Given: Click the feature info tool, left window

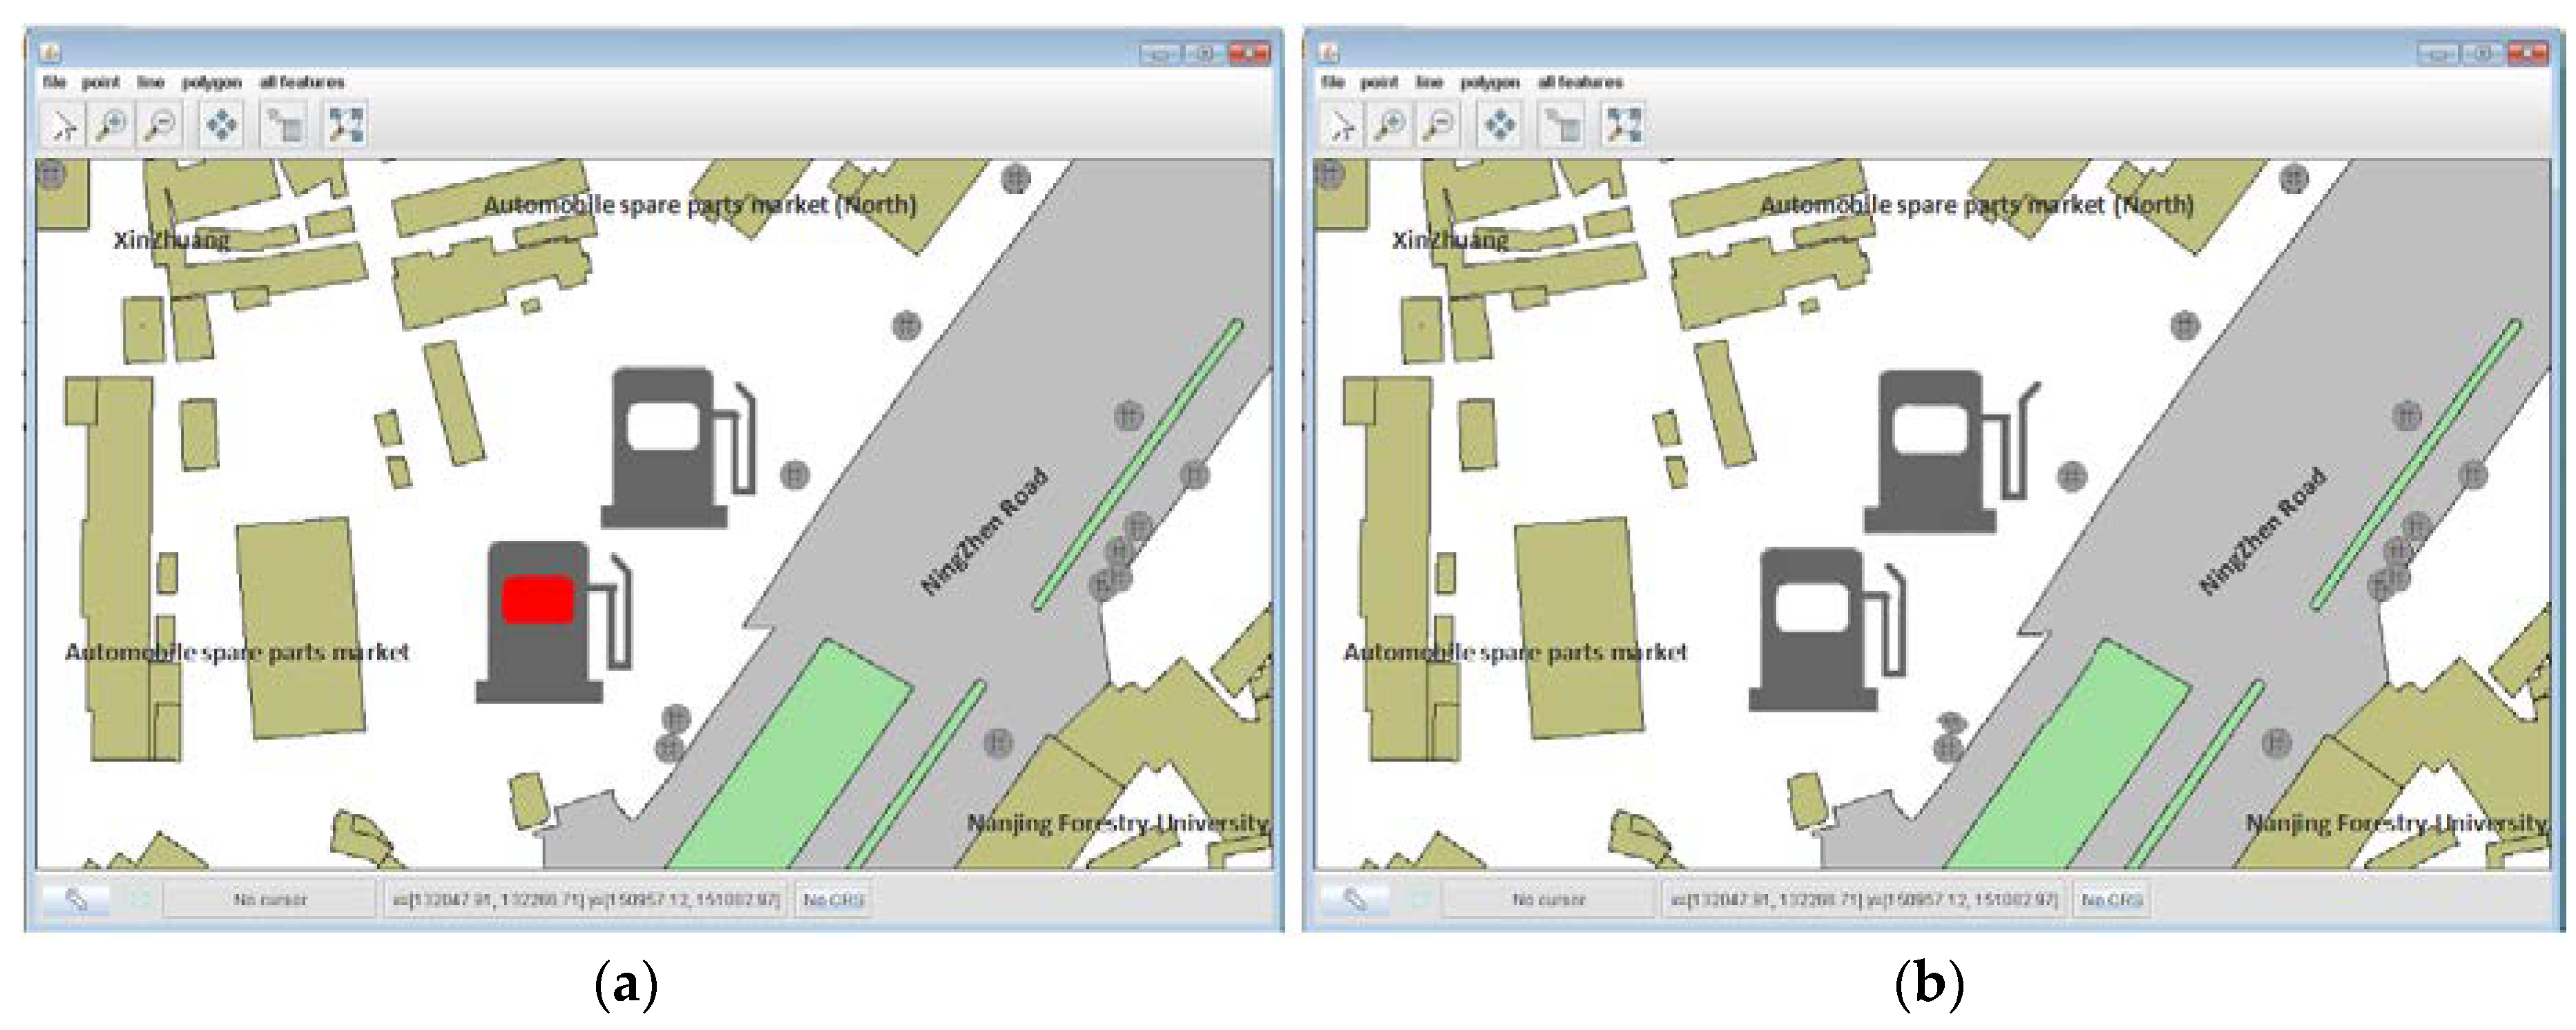Looking at the screenshot, I should click(x=285, y=126).
